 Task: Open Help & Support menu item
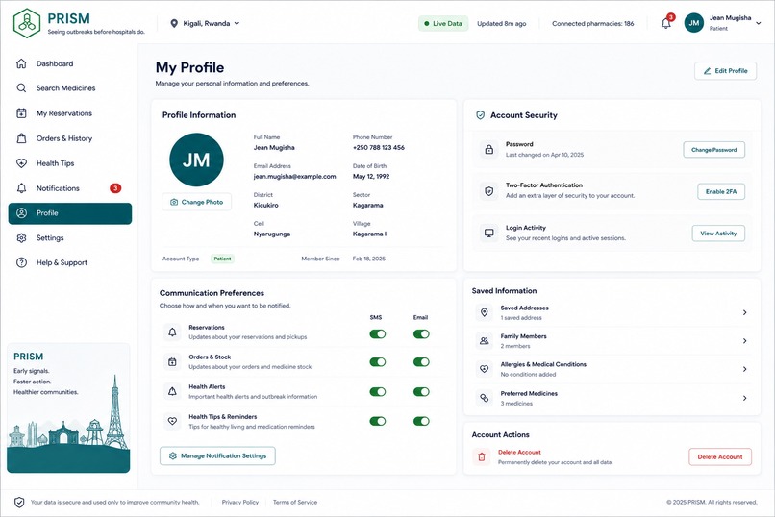pyautogui.click(x=70, y=262)
